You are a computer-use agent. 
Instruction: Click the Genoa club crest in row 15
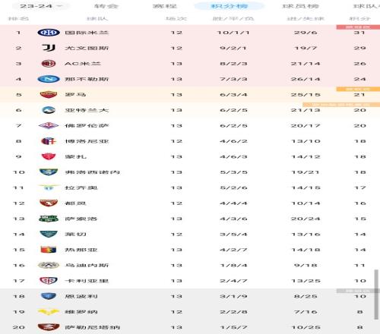point(49,250)
